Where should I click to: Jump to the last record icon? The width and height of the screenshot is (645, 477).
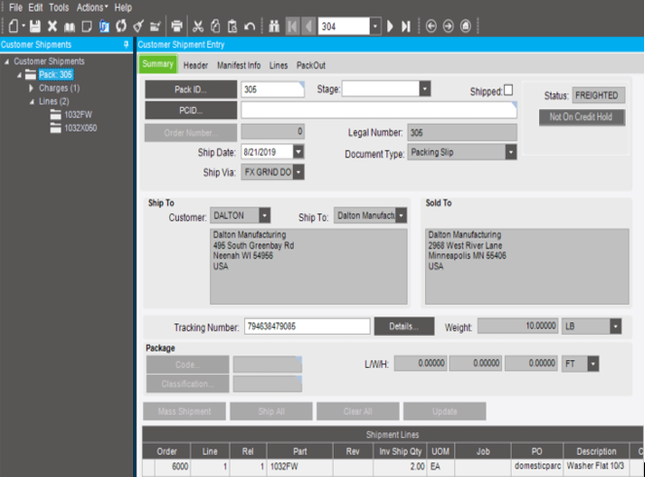click(406, 26)
